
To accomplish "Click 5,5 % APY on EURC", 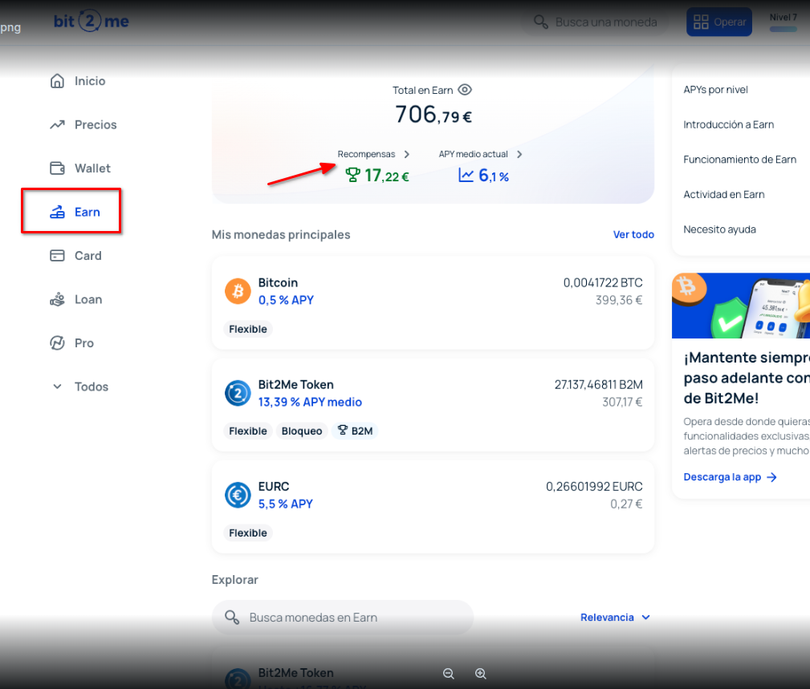I will pyautogui.click(x=285, y=504).
